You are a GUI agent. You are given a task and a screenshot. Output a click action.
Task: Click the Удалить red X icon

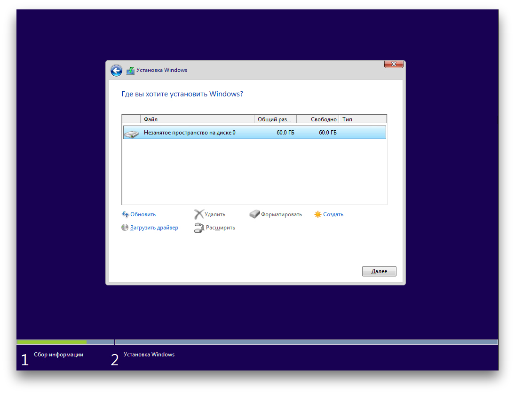point(199,214)
